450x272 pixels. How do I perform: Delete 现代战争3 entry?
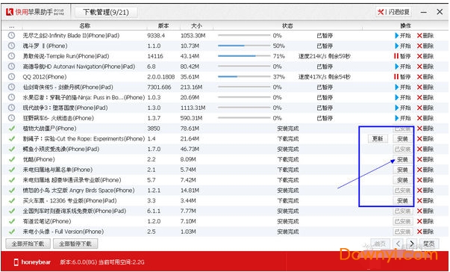[x=425, y=108]
